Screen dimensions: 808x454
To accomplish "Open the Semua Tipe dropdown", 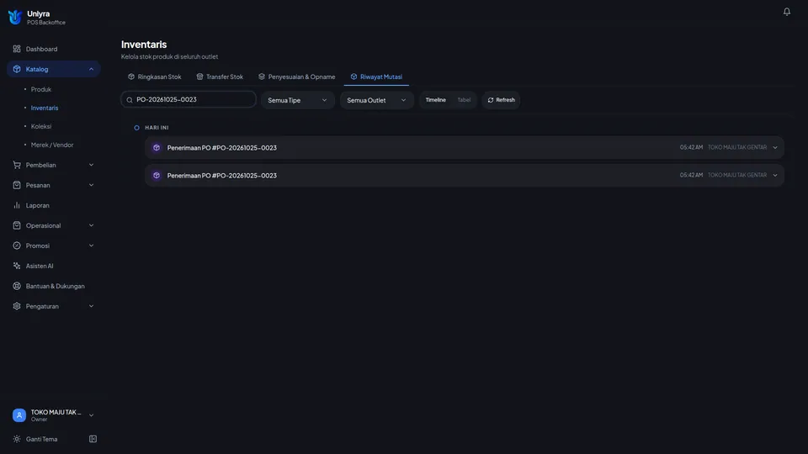I will [x=297, y=100].
